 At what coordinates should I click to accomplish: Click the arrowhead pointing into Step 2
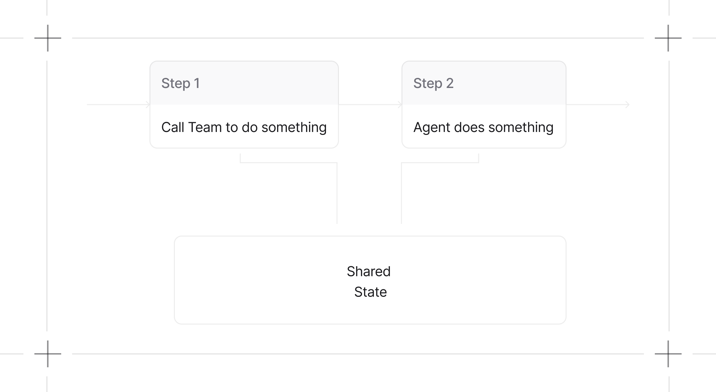point(400,105)
